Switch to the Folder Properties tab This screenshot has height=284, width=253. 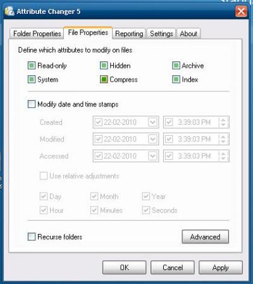pyautogui.click(x=37, y=34)
